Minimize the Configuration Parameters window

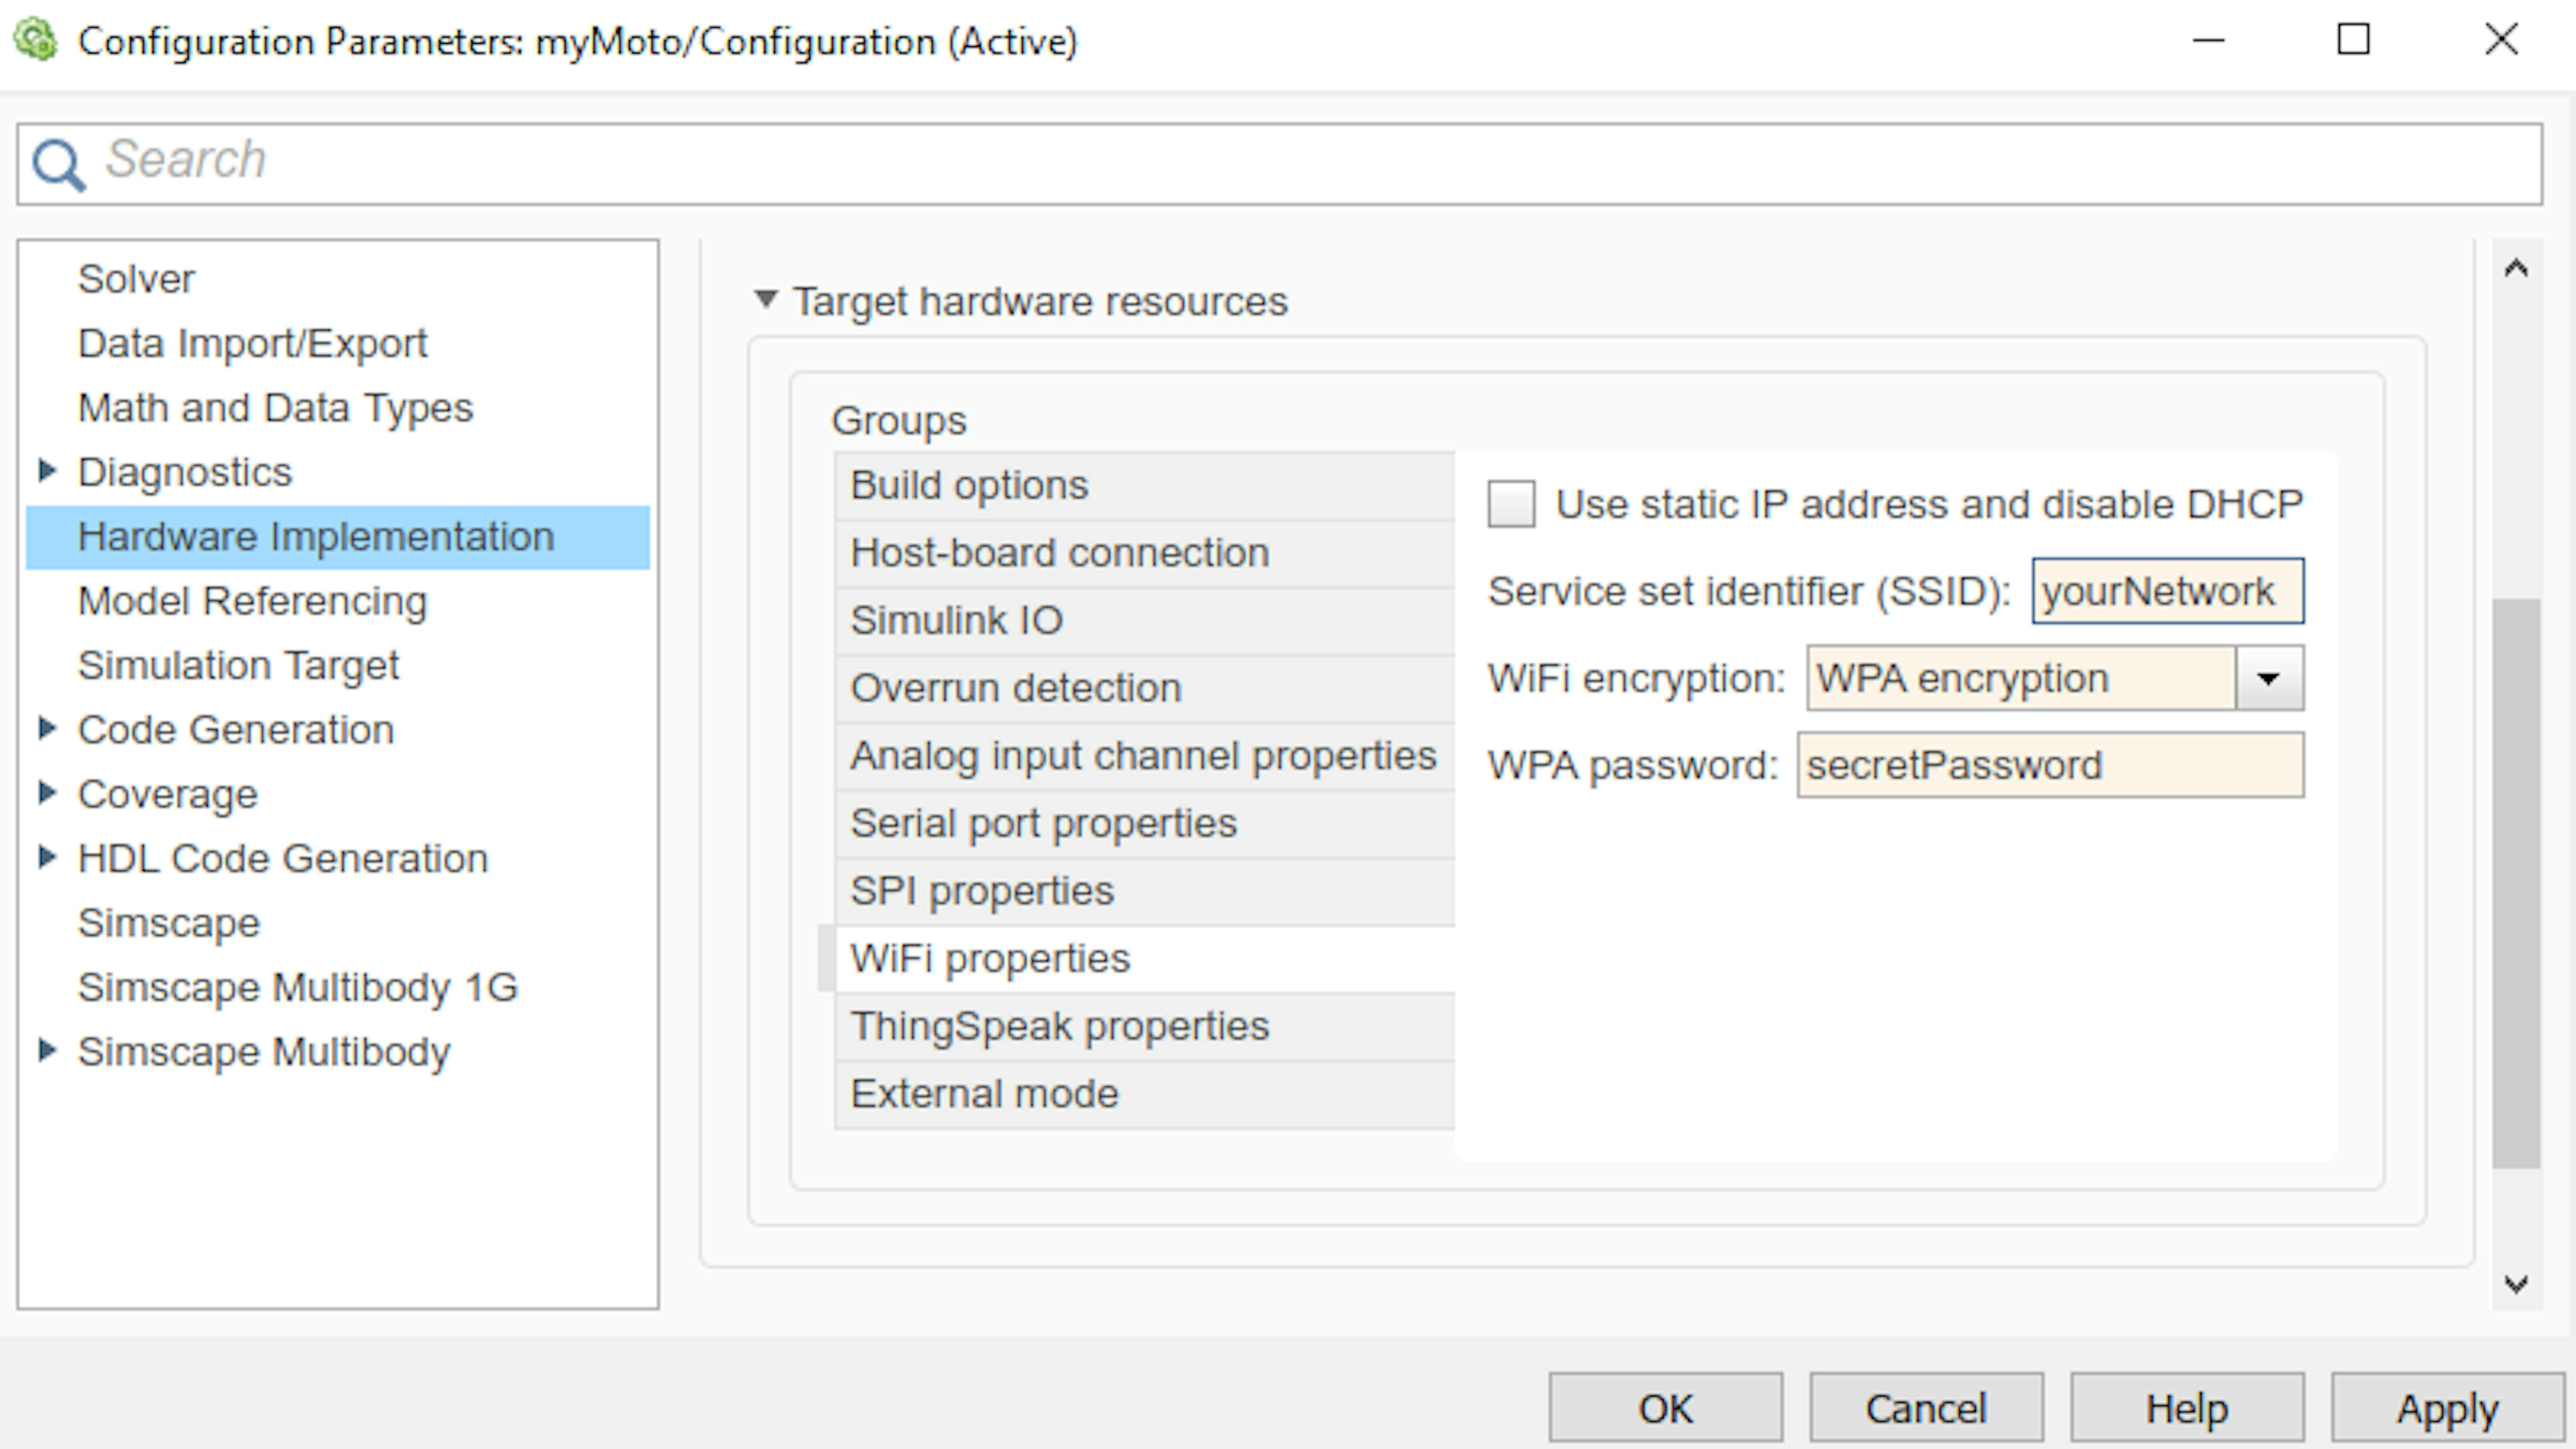(2208, 40)
